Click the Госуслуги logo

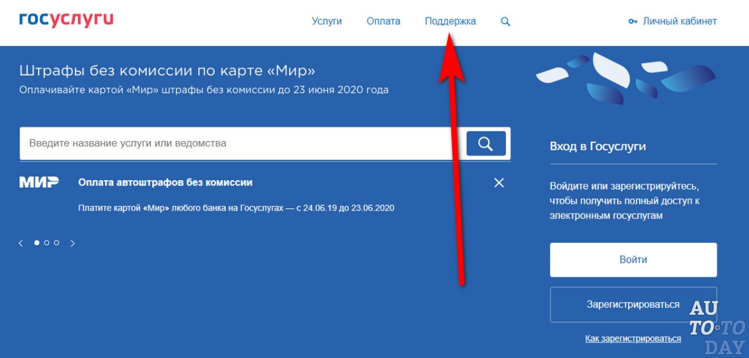(x=66, y=20)
